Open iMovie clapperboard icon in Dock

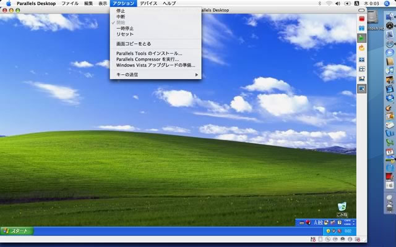(390, 88)
